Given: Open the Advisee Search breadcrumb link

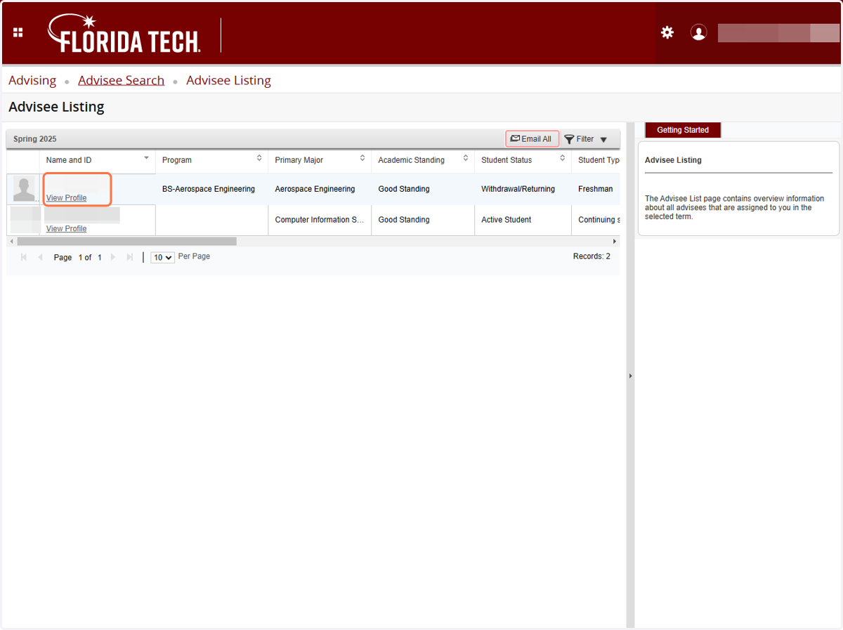Looking at the screenshot, I should (x=121, y=80).
